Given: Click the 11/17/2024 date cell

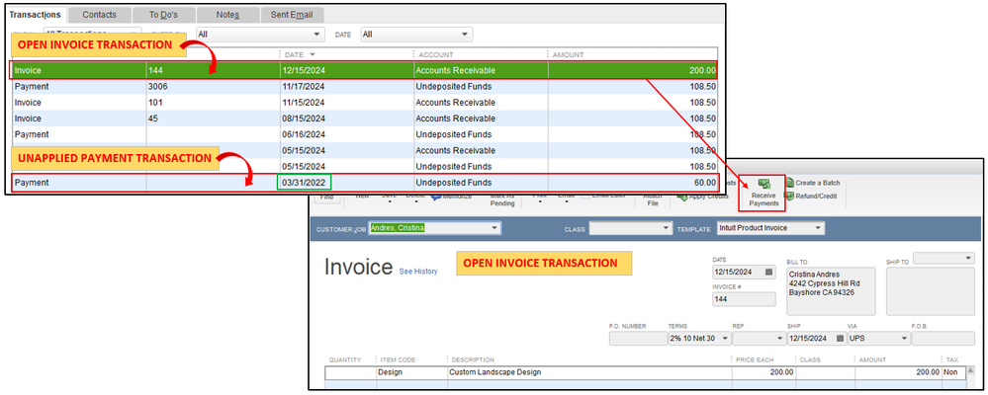Looking at the screenshot, I should point(305,86).
